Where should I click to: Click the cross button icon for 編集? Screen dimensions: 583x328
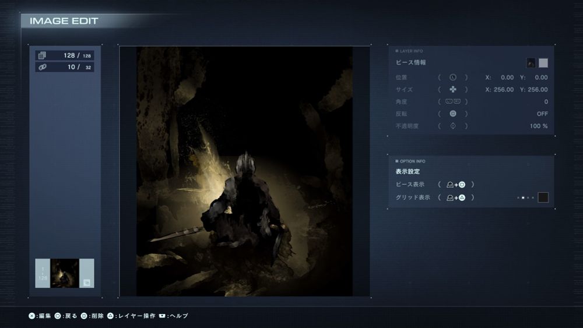(x=32, y=316)
